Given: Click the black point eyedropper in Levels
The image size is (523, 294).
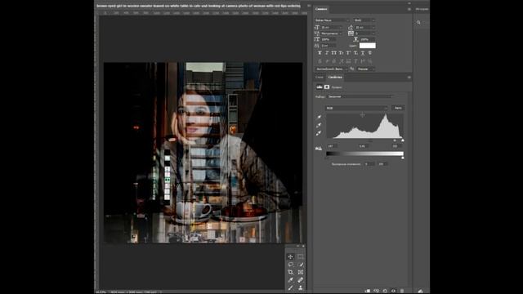Looking at the screenshot, I should coord(319,117).
